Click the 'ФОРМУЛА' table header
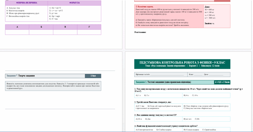Image resolution: width=253 pixels, height=132 pixels. click(x=75, y=3)
